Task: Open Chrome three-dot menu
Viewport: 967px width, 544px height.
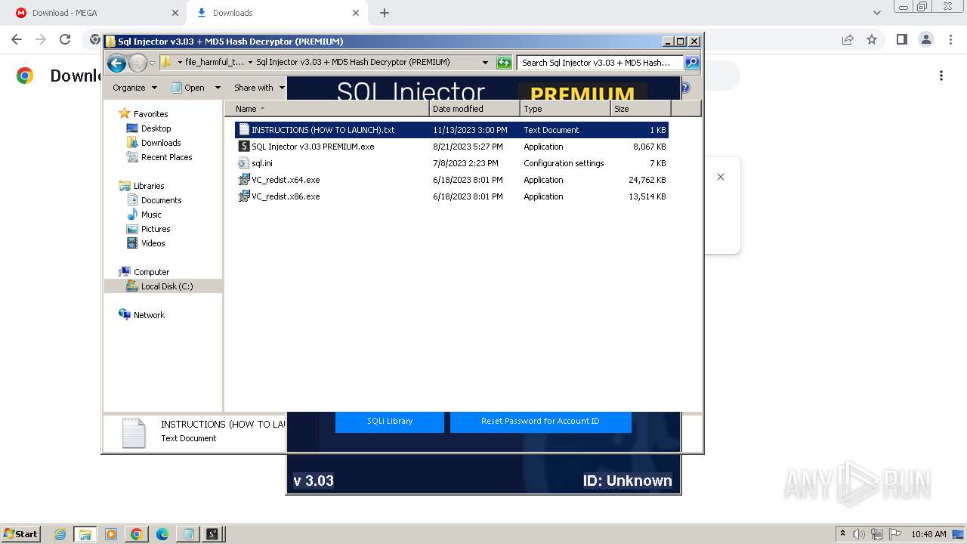Action: [x=950, y=39]
